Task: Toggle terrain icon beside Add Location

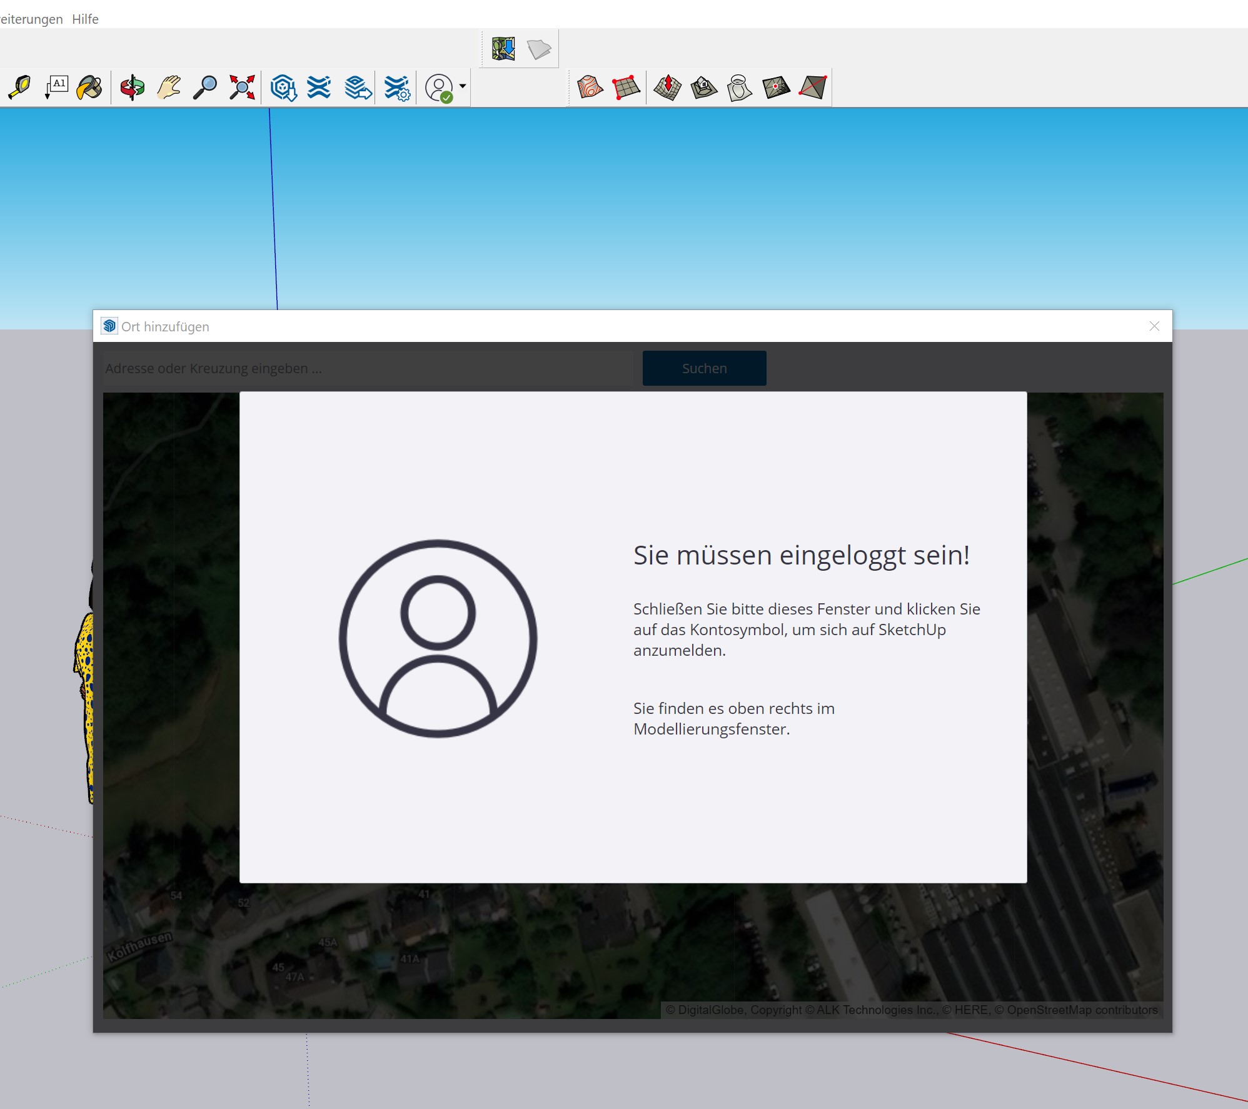Action: pyautogui.click(x=538, y=49)
